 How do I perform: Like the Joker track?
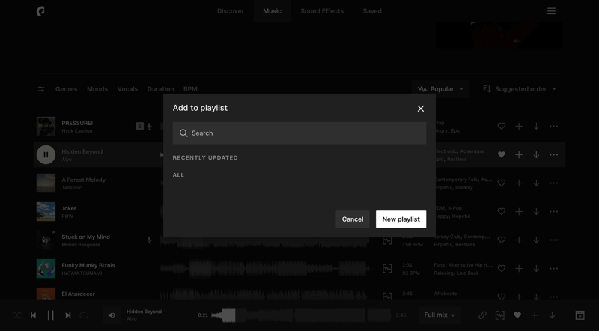coord(502,211)
